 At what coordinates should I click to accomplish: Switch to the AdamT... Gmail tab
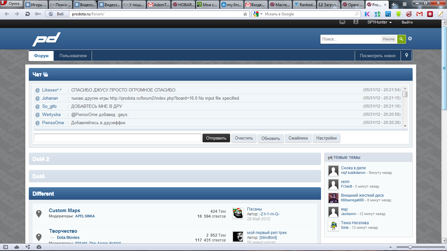tap(159, 5)
